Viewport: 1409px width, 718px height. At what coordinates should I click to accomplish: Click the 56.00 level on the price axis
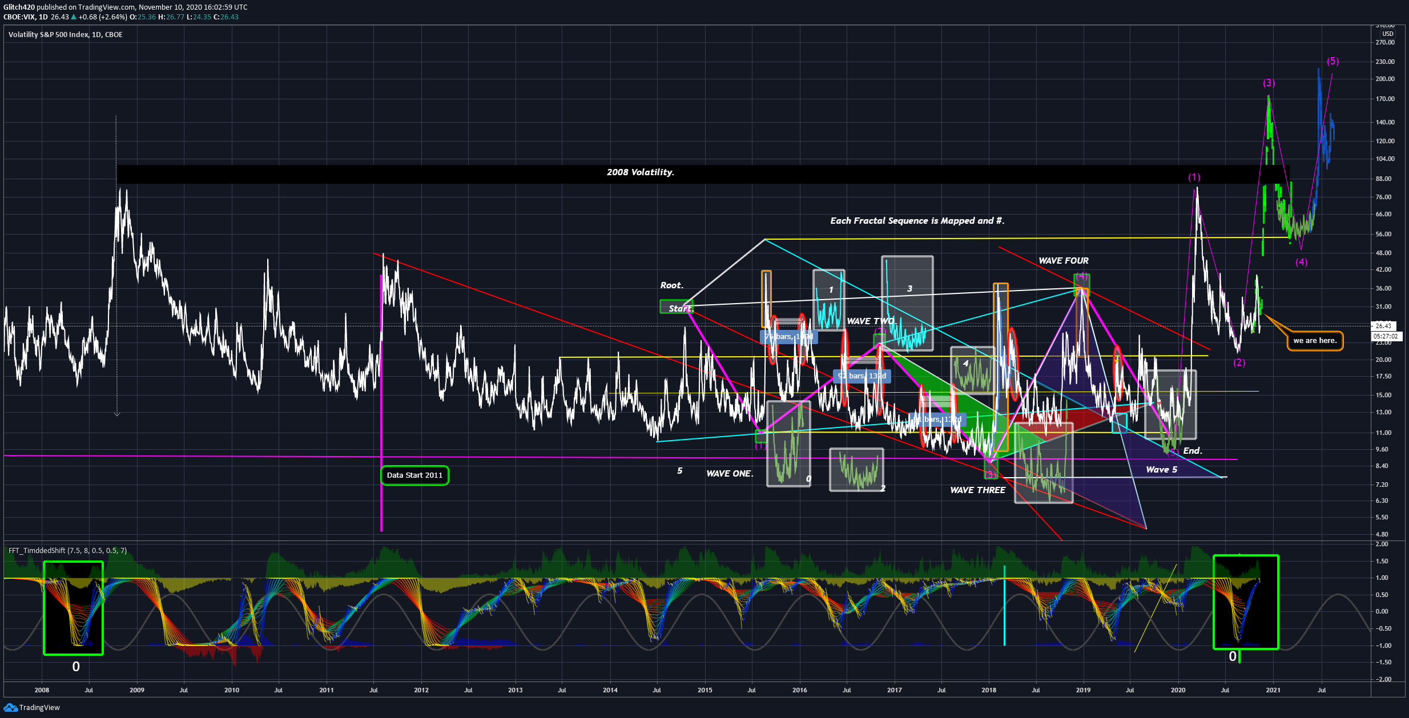[1383, 234]
